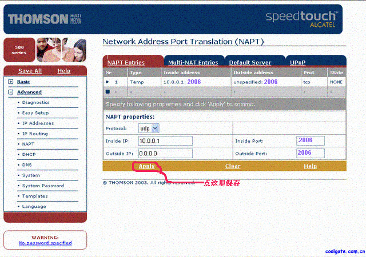Collapse the Advanced menu minus icon
Screen dimensions: 366x257
[10, 92]
